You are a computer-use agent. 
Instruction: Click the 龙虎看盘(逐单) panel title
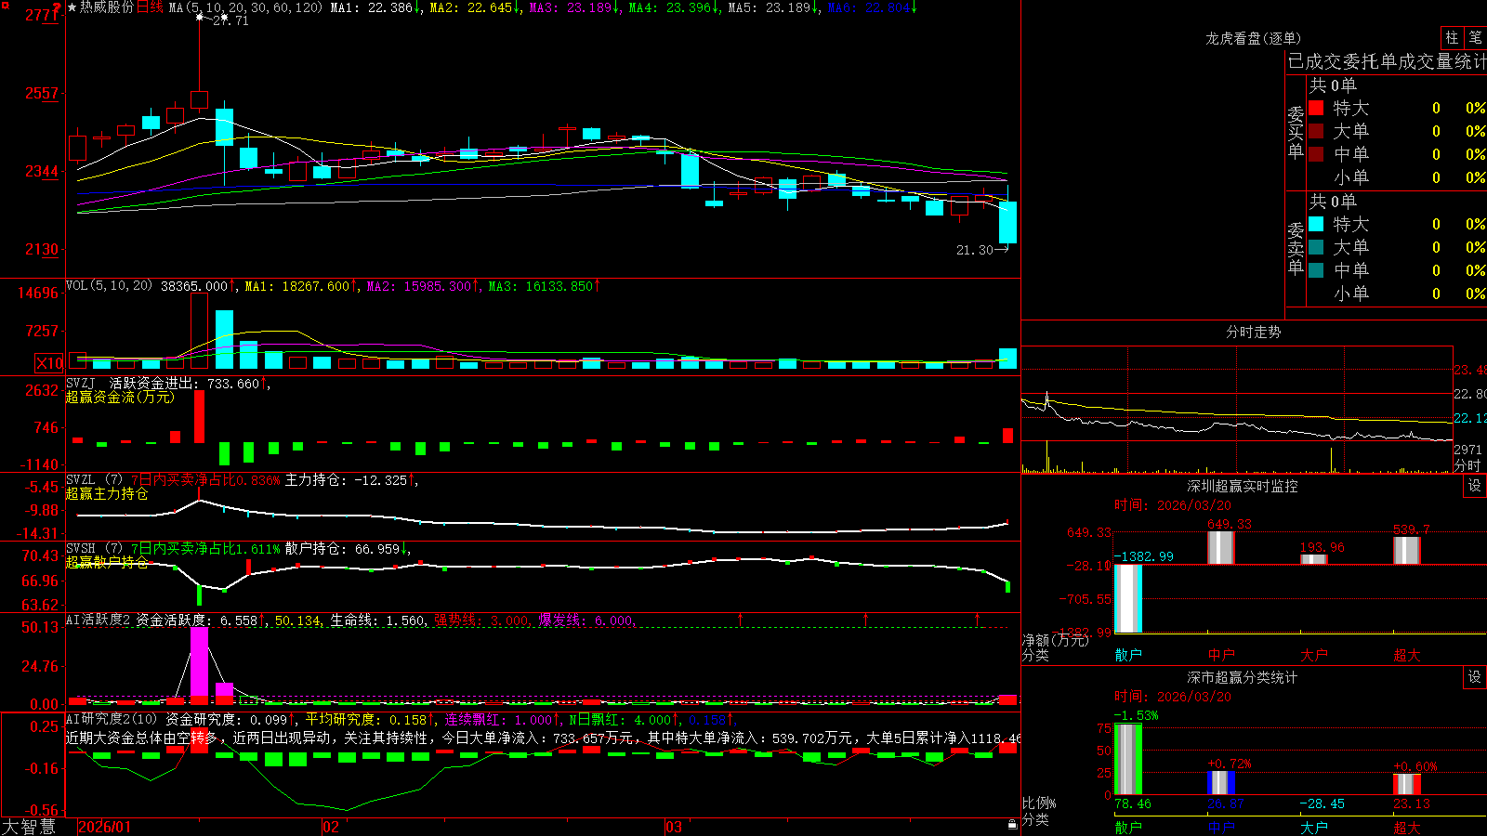(x=1254, y=38)
